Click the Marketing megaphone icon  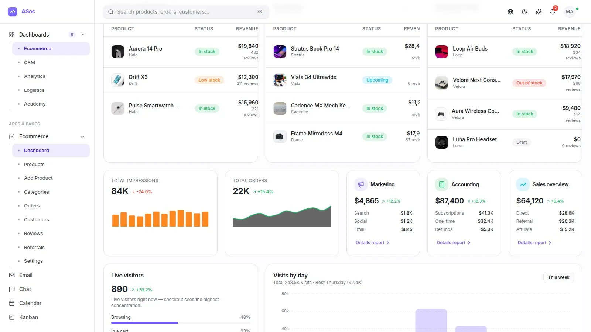[x=361, y=184]
